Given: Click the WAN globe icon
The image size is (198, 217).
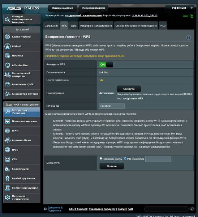Looking at the screenshot, I should tap(8, 131).
